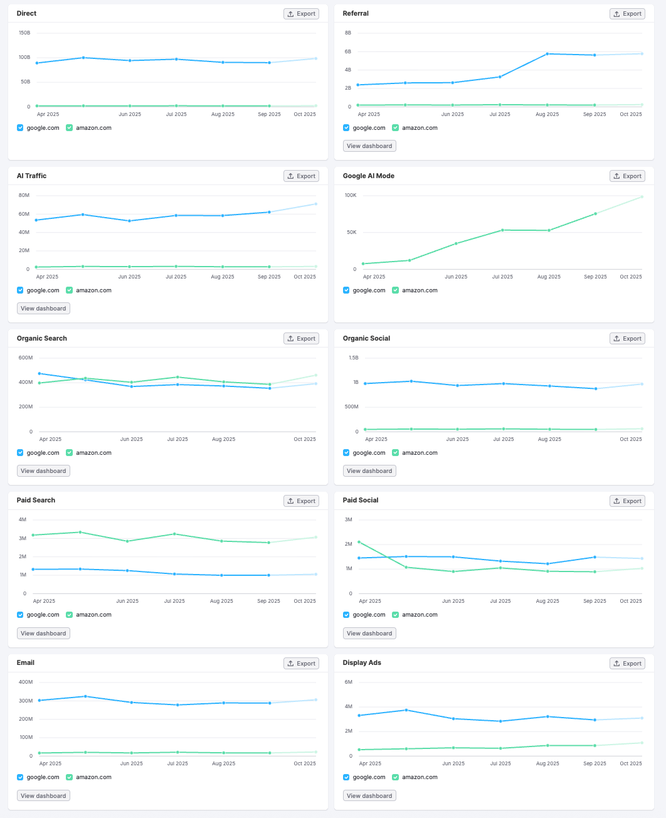The image size is (666, 818).
Task: Toggle amazon.com in the Display Ads legend
Action: [x=395, y=777]
